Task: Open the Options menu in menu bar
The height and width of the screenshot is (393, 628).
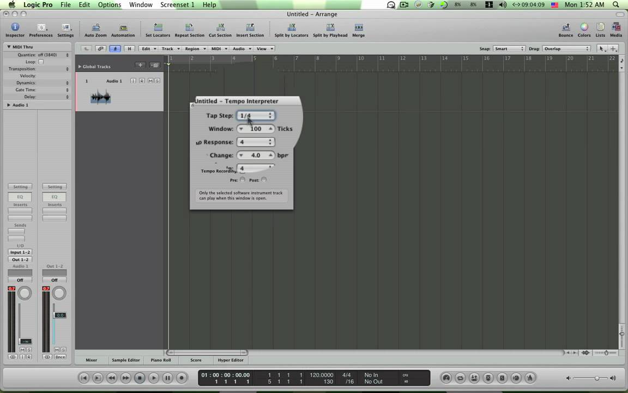Action: 110,5
